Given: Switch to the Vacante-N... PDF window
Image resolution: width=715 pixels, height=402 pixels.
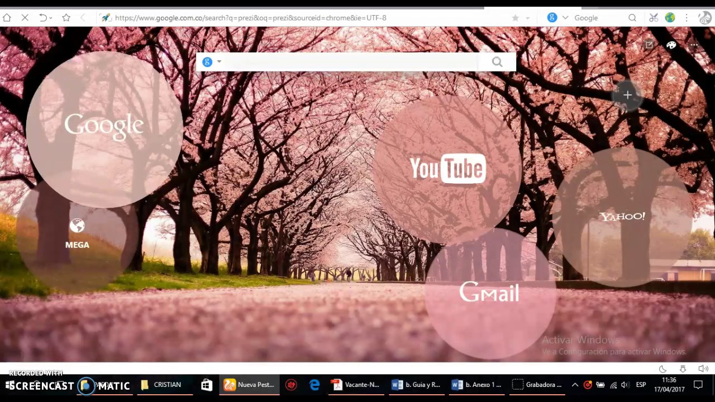Looking at the screenshot, I should (356, 385).
